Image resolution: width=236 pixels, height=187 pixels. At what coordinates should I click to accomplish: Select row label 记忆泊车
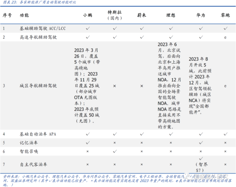[29, 143]
